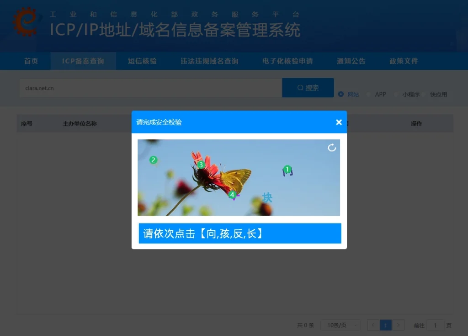
Task: Click the next page arrow in pagination
Action: point(398,325)
